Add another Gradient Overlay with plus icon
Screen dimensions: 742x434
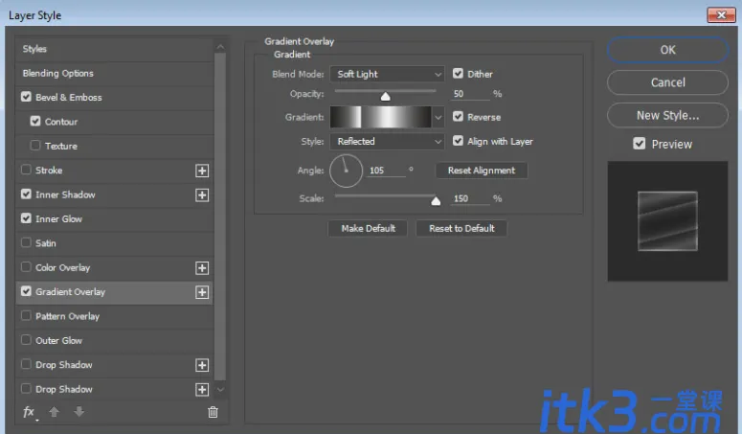[202, 292]
